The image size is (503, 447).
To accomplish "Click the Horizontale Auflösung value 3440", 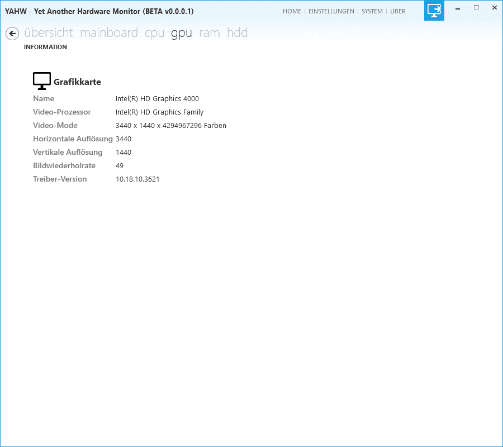I will point(124,139).
